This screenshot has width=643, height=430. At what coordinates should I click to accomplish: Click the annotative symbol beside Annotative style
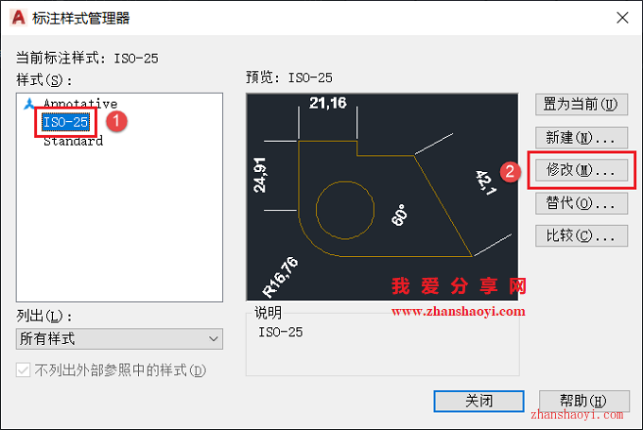point(28,103)
